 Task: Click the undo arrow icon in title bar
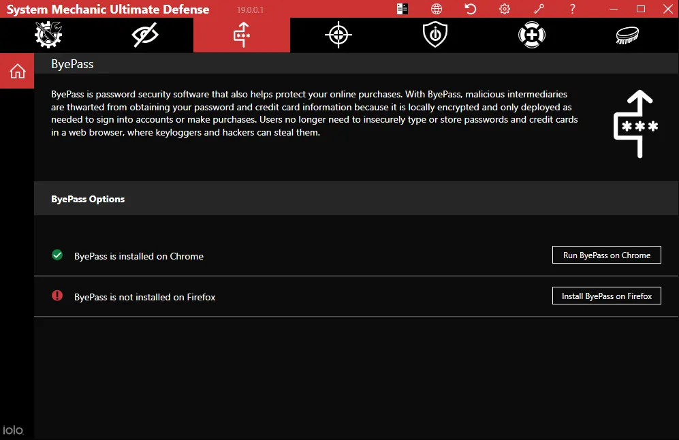click(471, 9)
